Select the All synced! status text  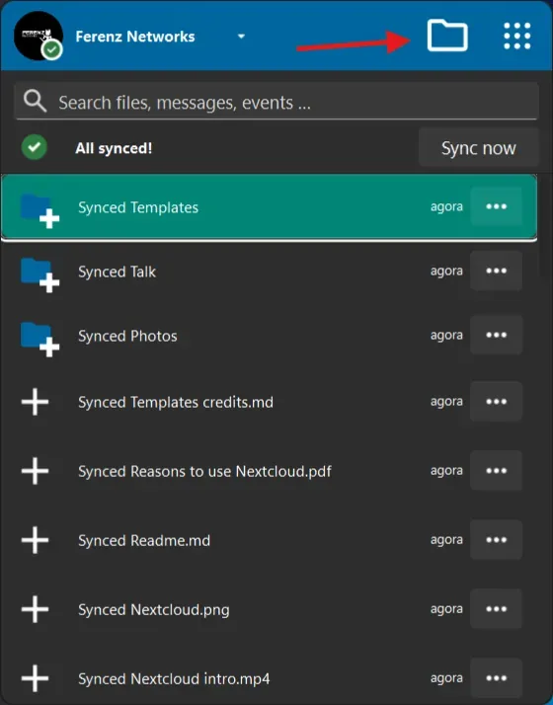114,148
